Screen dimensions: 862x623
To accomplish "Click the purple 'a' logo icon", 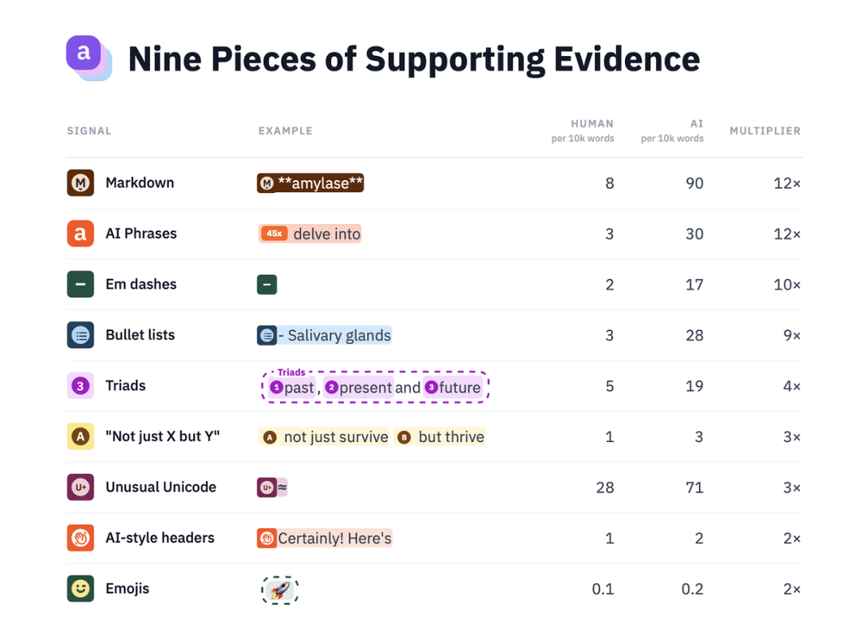I will tap(89, 58).
